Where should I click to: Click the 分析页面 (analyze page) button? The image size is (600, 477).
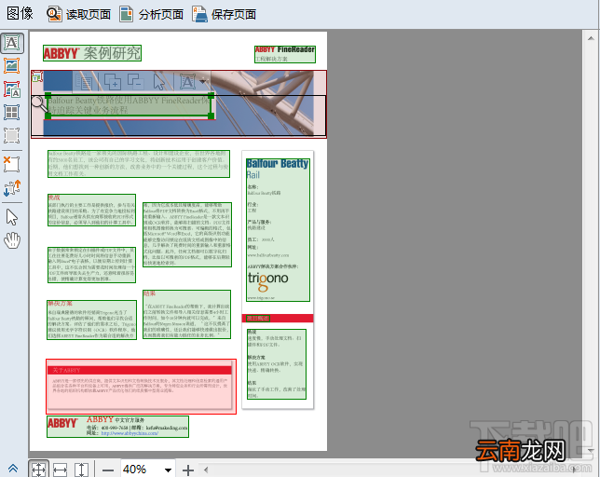[152, 14]
